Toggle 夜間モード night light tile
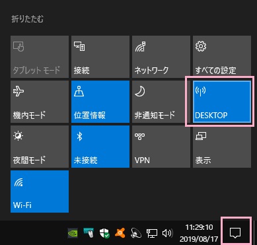Viewport: 257px width, 245px height. [40, 147]
